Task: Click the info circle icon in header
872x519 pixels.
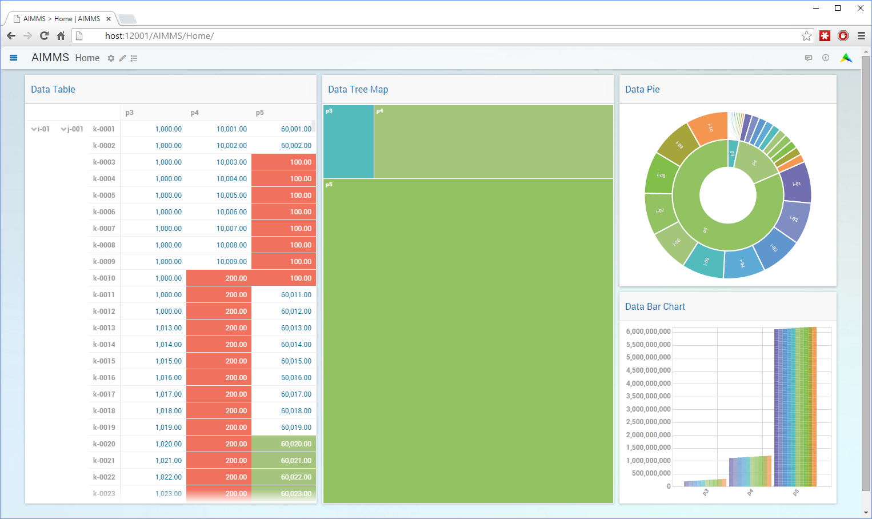Action: tap(826, 58)
